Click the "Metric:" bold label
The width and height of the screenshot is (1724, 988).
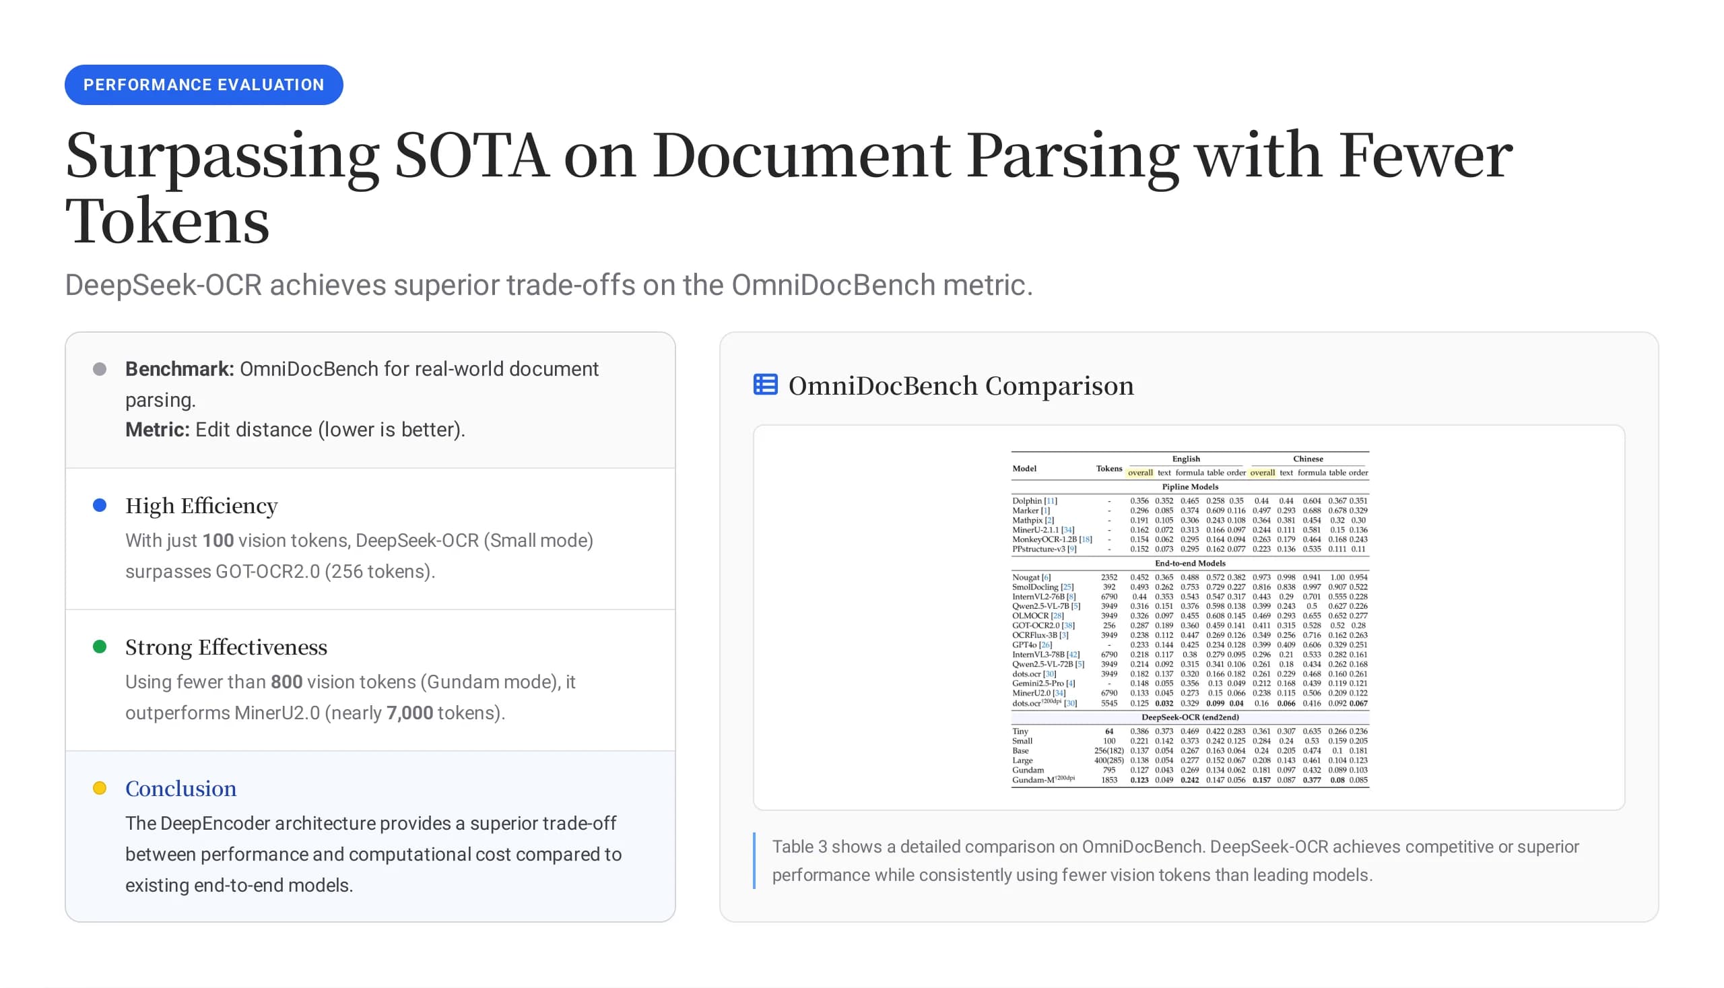point(158,430)
